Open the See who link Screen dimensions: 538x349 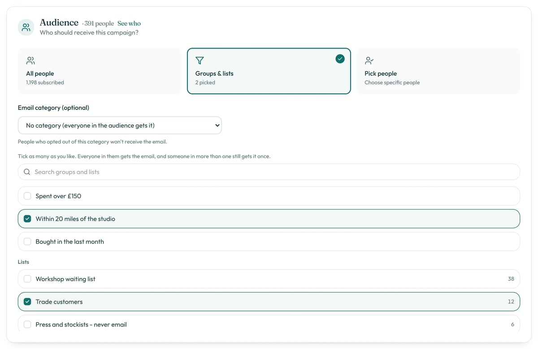tap(129, 23)
